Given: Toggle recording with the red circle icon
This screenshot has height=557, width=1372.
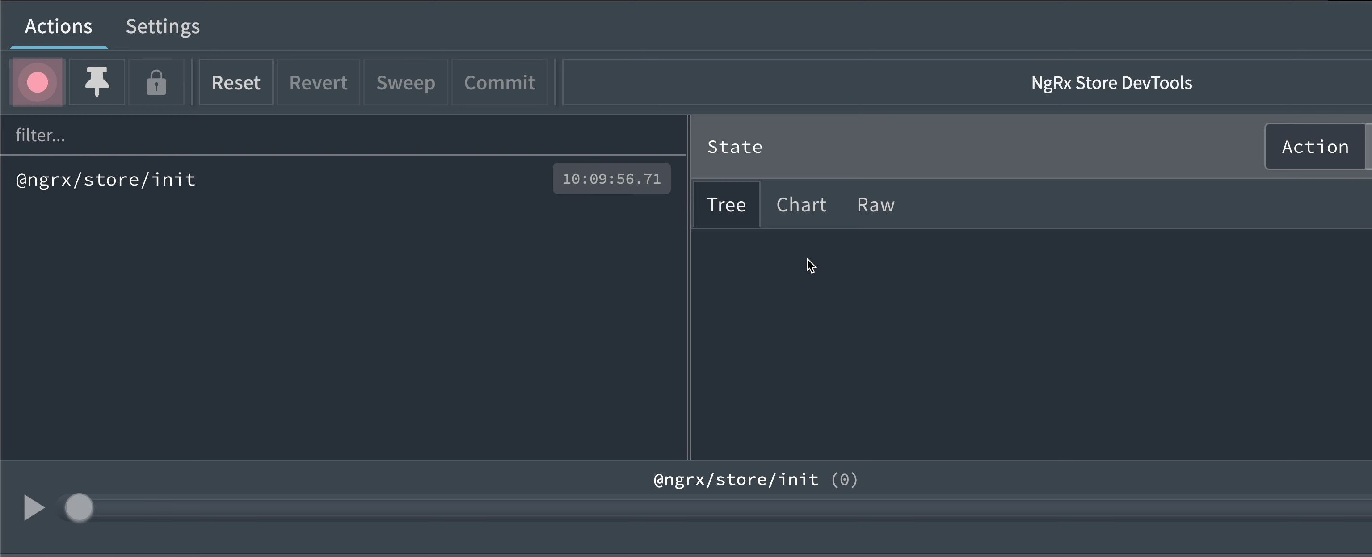Looking at the screenshot, I should click(x=36, y=82).
